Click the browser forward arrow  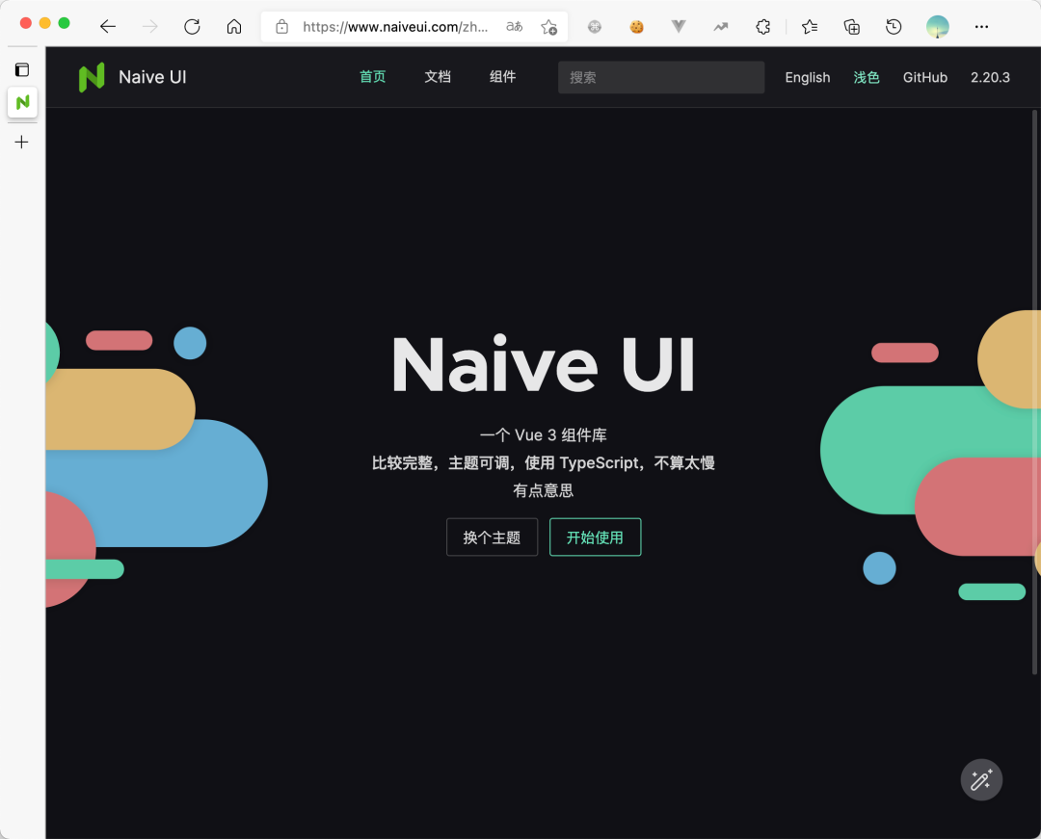coord(150,27)
